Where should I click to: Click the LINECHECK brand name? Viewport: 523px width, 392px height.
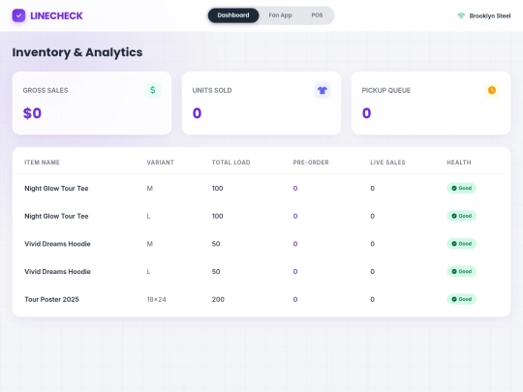pos(56,16)
